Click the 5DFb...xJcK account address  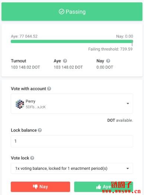[x=36, y=107]
